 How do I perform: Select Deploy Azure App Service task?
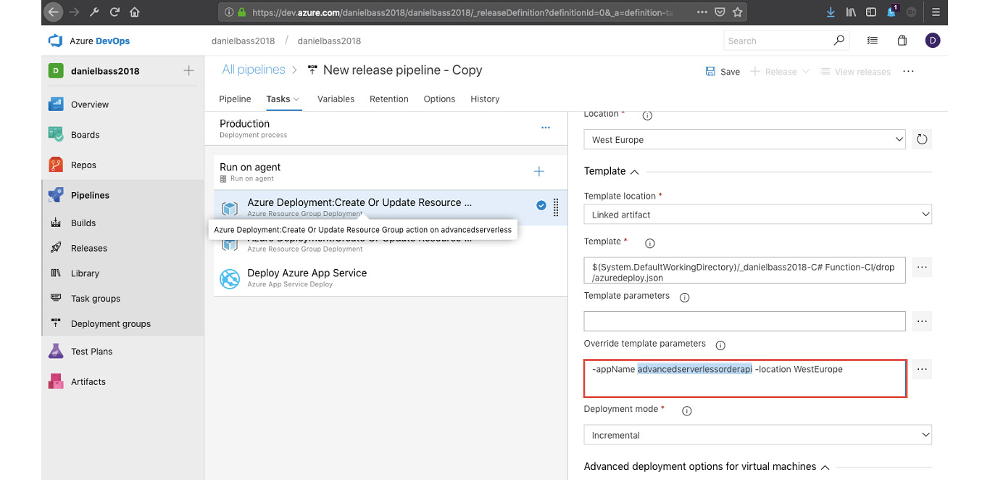click(390, 278)
